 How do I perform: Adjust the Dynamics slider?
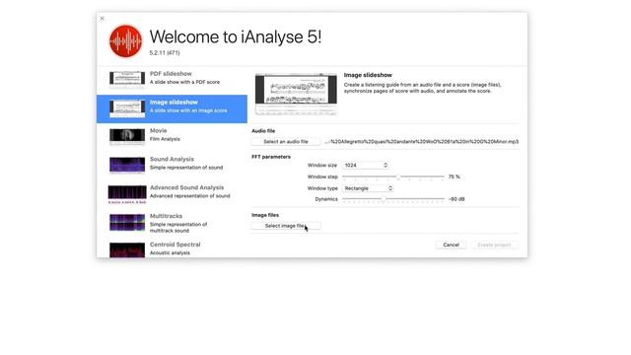point(393,199)
